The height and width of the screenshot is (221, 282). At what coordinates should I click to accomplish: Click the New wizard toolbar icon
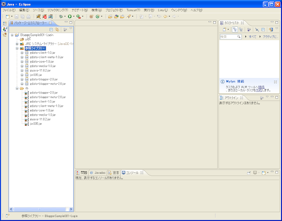click(x=7, y=17)
